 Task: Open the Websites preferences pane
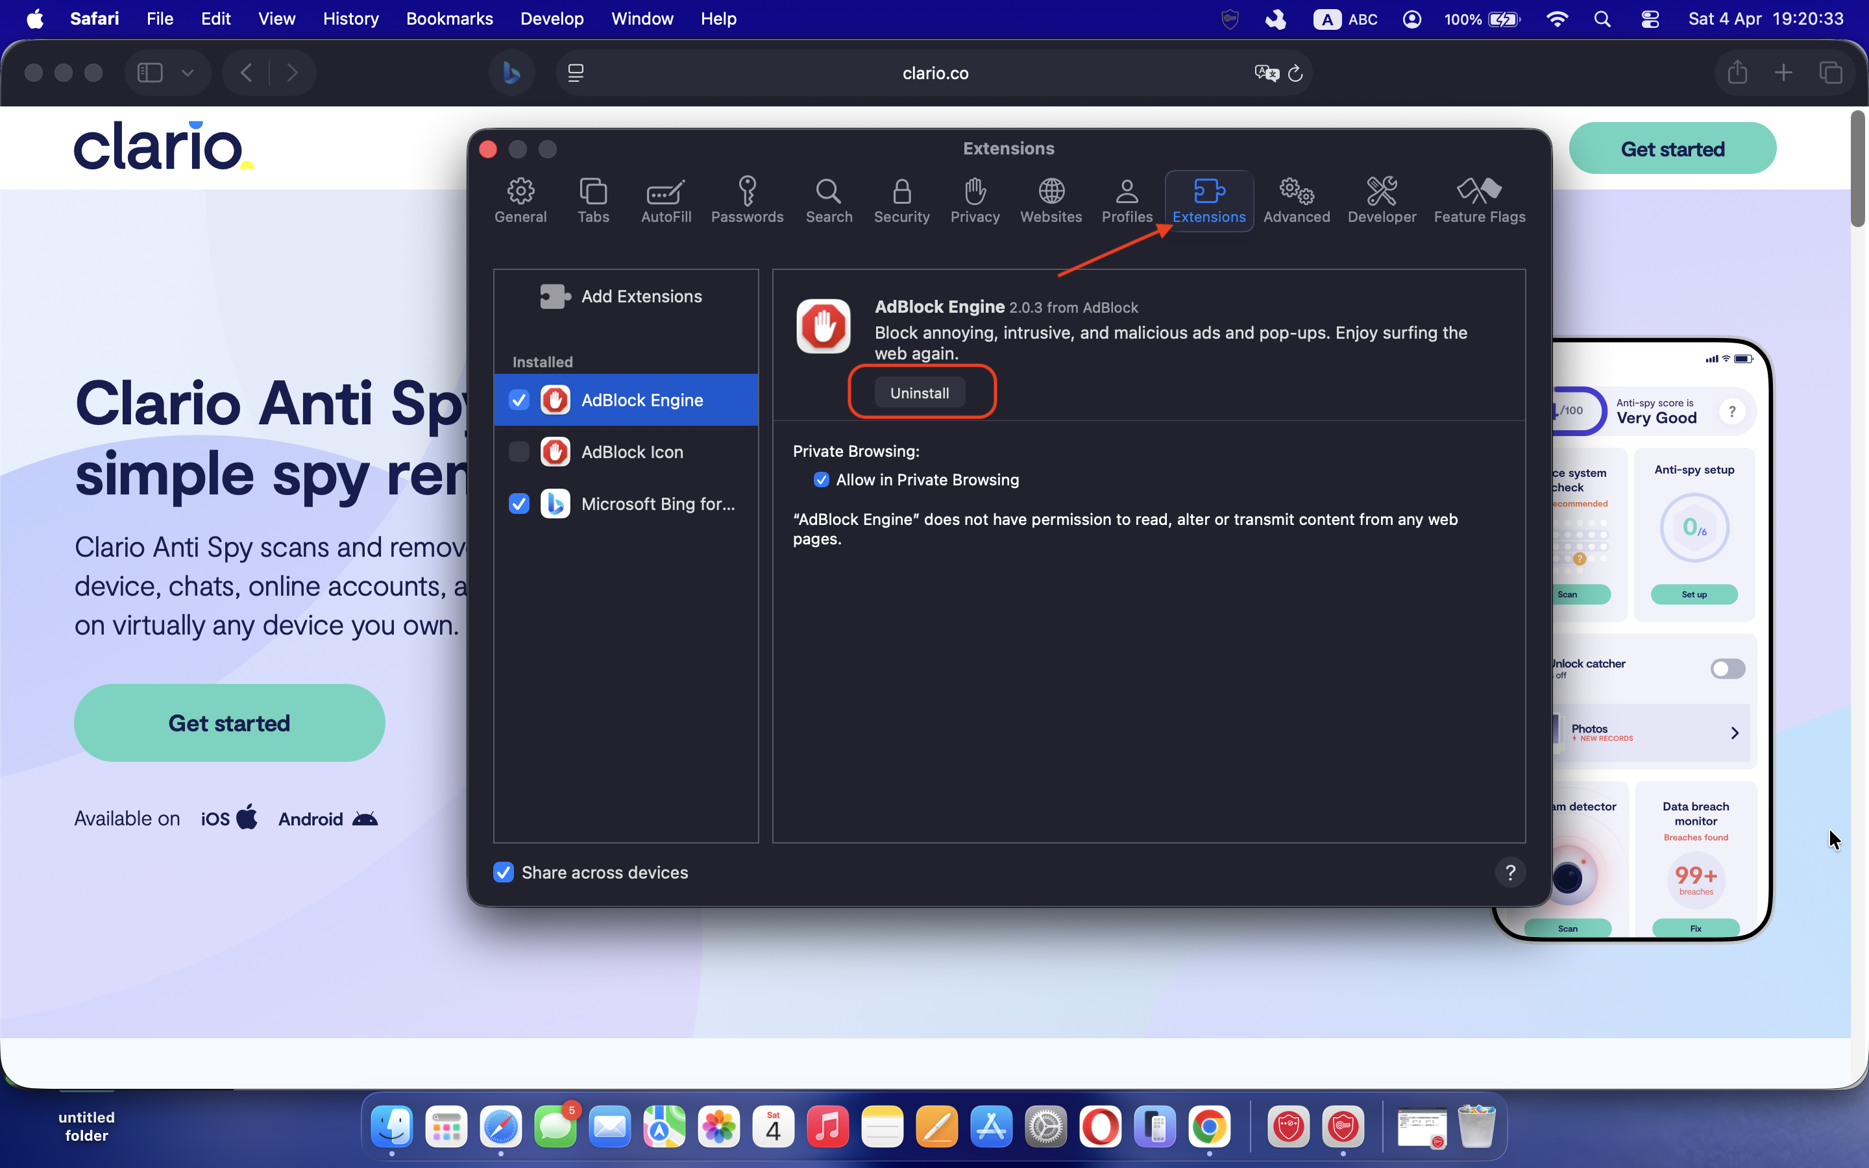[1051, 200]
